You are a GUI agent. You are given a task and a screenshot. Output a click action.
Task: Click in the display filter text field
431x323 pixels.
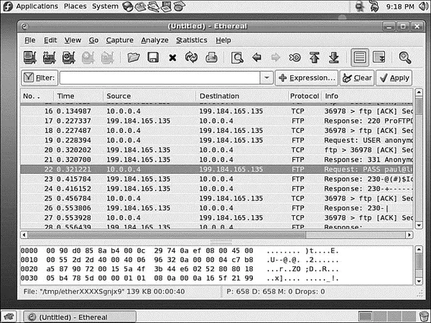pyautogui.click(x=159, y=78)
